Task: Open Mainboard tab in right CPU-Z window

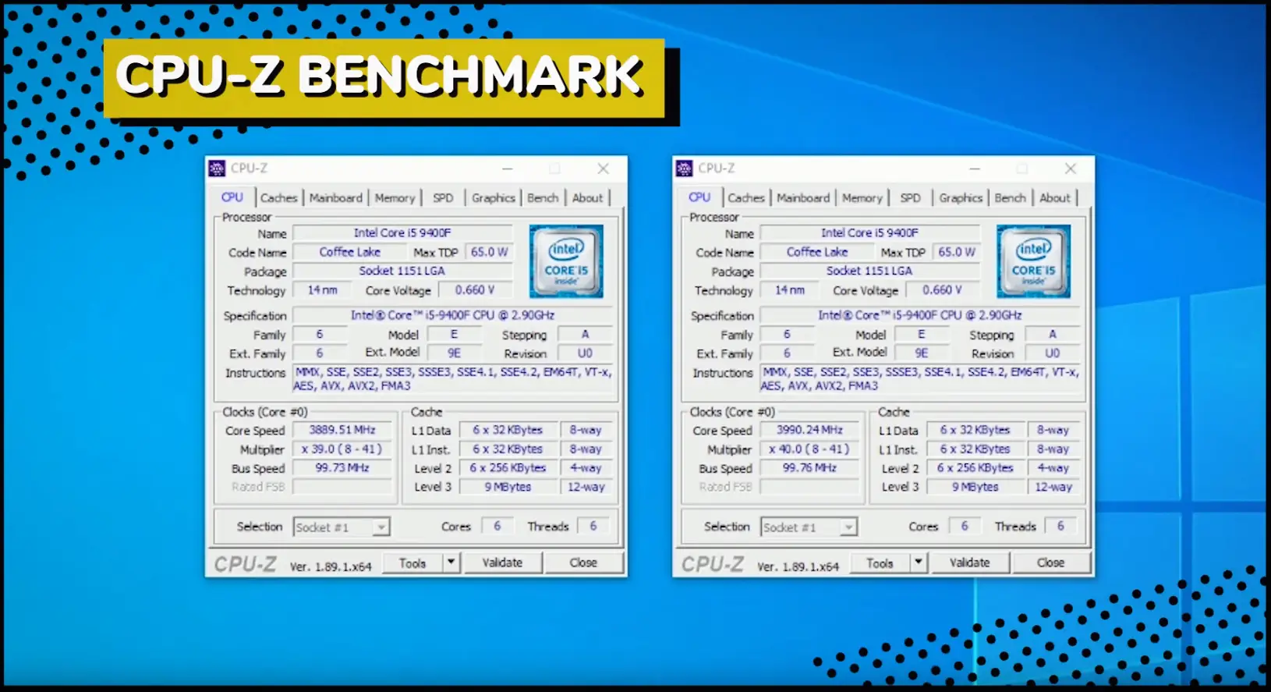Action: (x=802, y=198)
